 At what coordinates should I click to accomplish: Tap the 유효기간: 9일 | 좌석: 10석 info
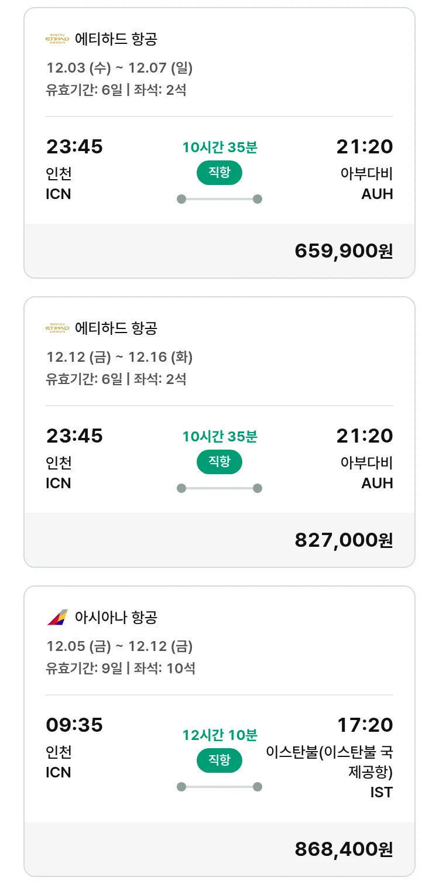[121, 668]
